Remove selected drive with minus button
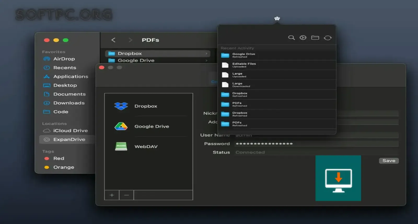This screenshot has width=418, height=224. [126, 195]
